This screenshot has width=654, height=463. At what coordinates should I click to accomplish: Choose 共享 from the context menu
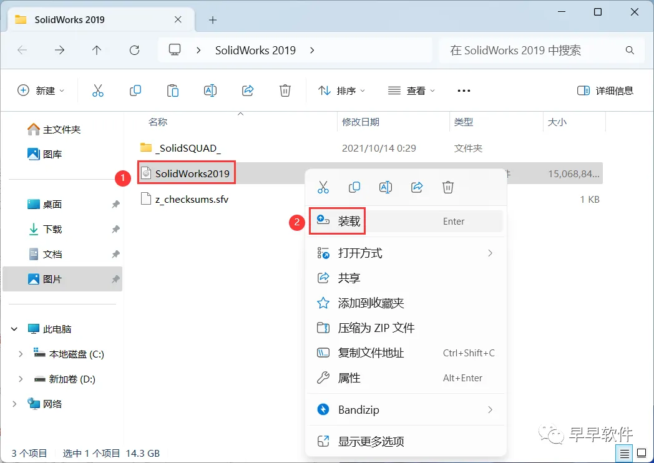(406, 278)
